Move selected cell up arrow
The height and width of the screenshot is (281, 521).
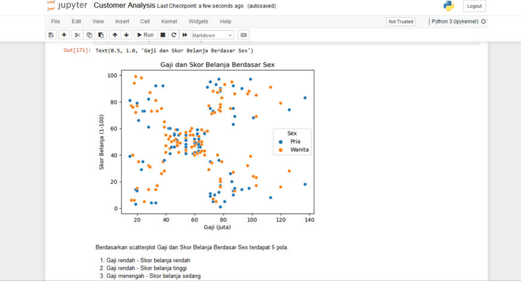[x=115, y=35]
